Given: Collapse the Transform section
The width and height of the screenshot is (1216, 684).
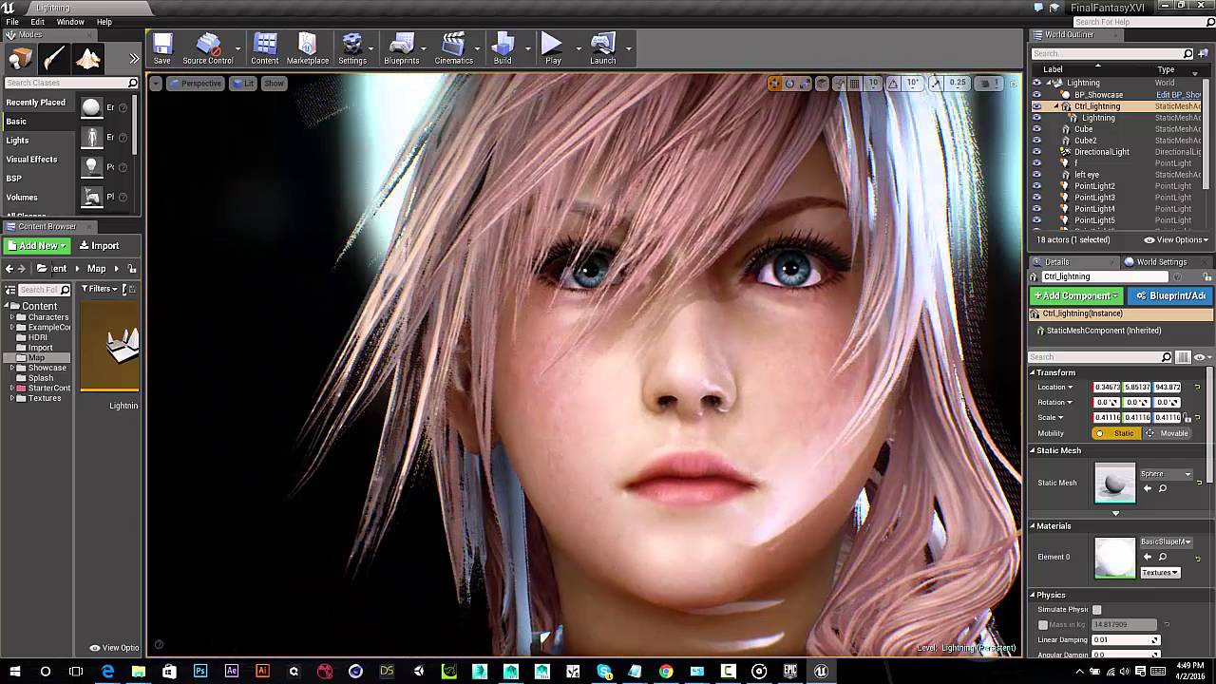Looking at the screenshot, I should (1033, 372).
